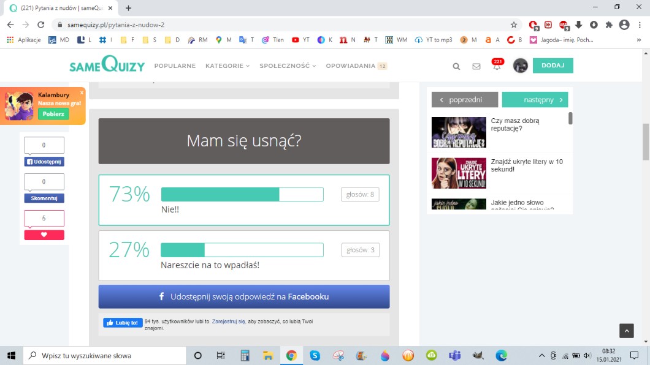Viewport: 650px width, 365px height.
Task: Click scroll-to-top arrow button
Action: [x=626, y=331]
